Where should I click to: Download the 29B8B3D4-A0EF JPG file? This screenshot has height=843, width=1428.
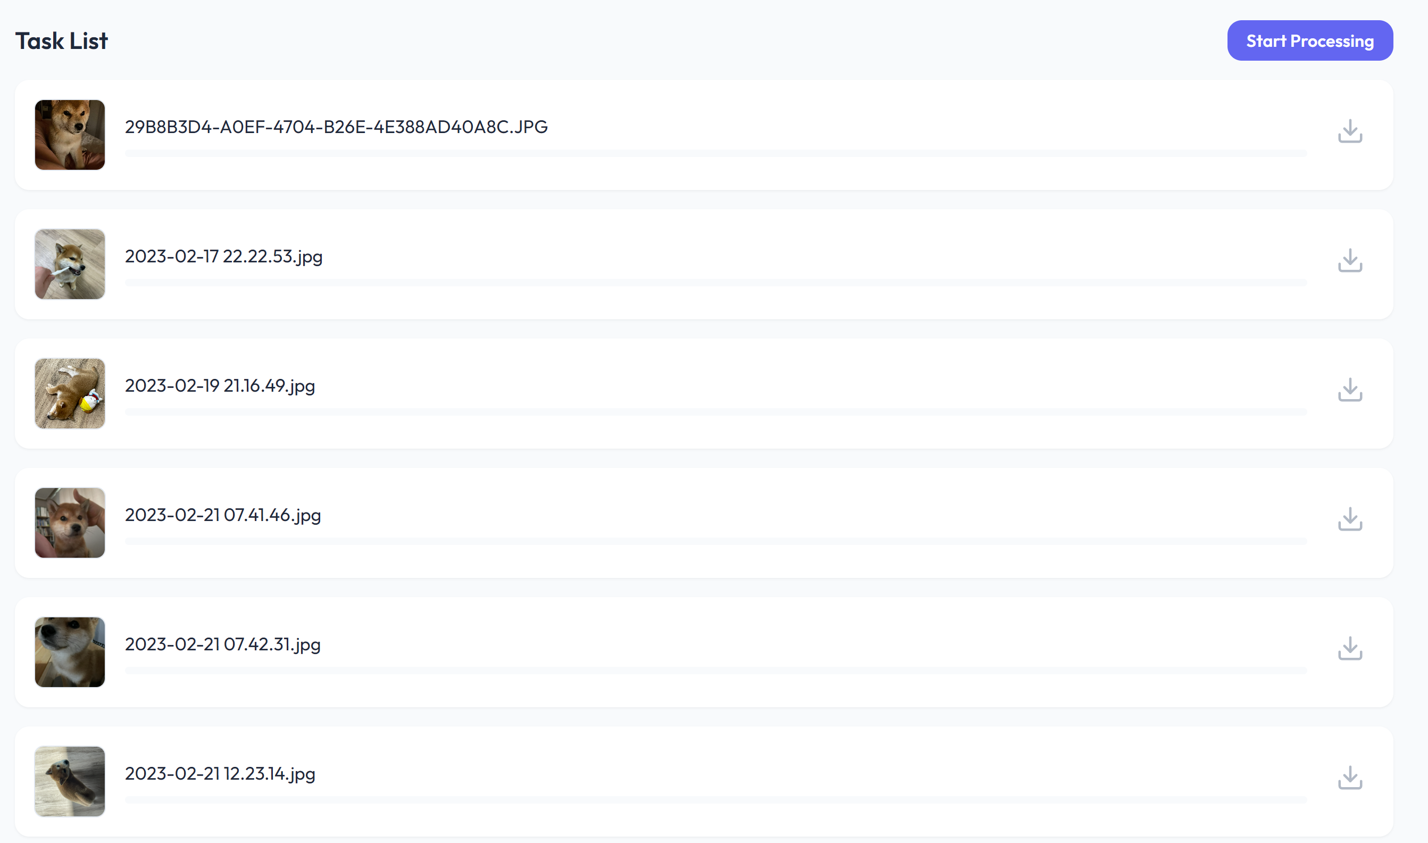(x=1350, y=131)
